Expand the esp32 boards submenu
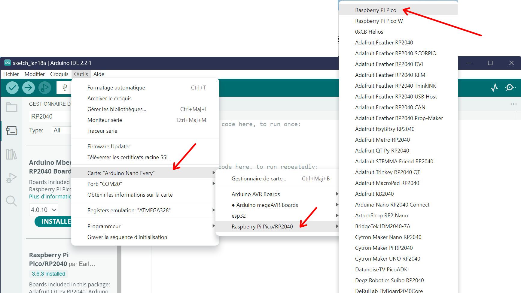The width and height of the screenshot is (521, 293). [277, 216]
